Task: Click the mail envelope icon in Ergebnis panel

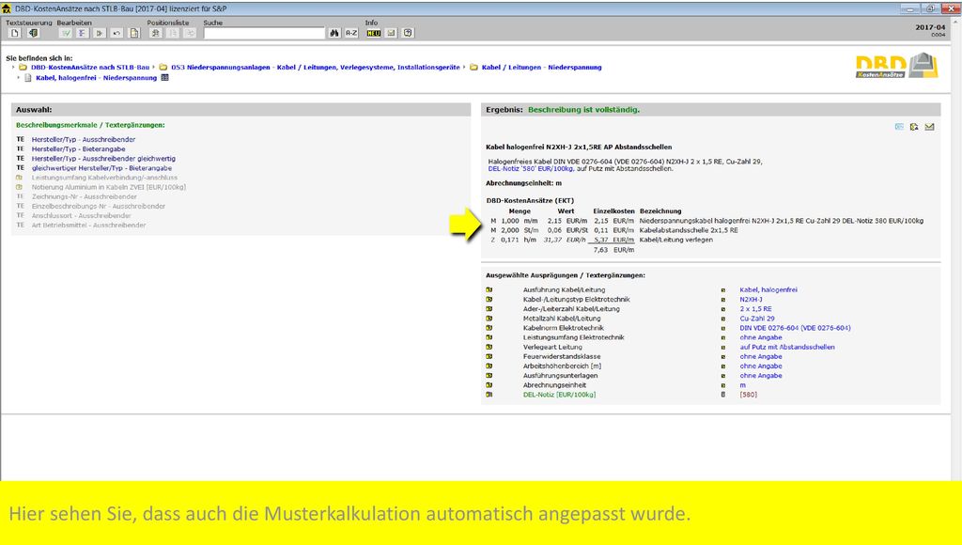Action: click(x=929, y=127)
